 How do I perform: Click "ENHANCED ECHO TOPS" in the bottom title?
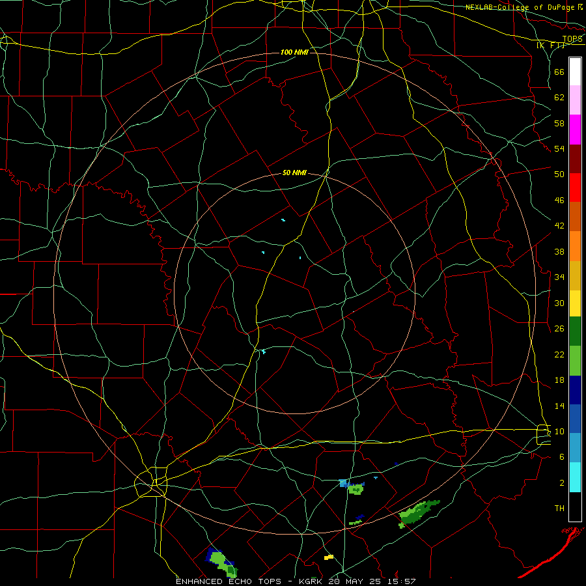click(x=229, y=581)
